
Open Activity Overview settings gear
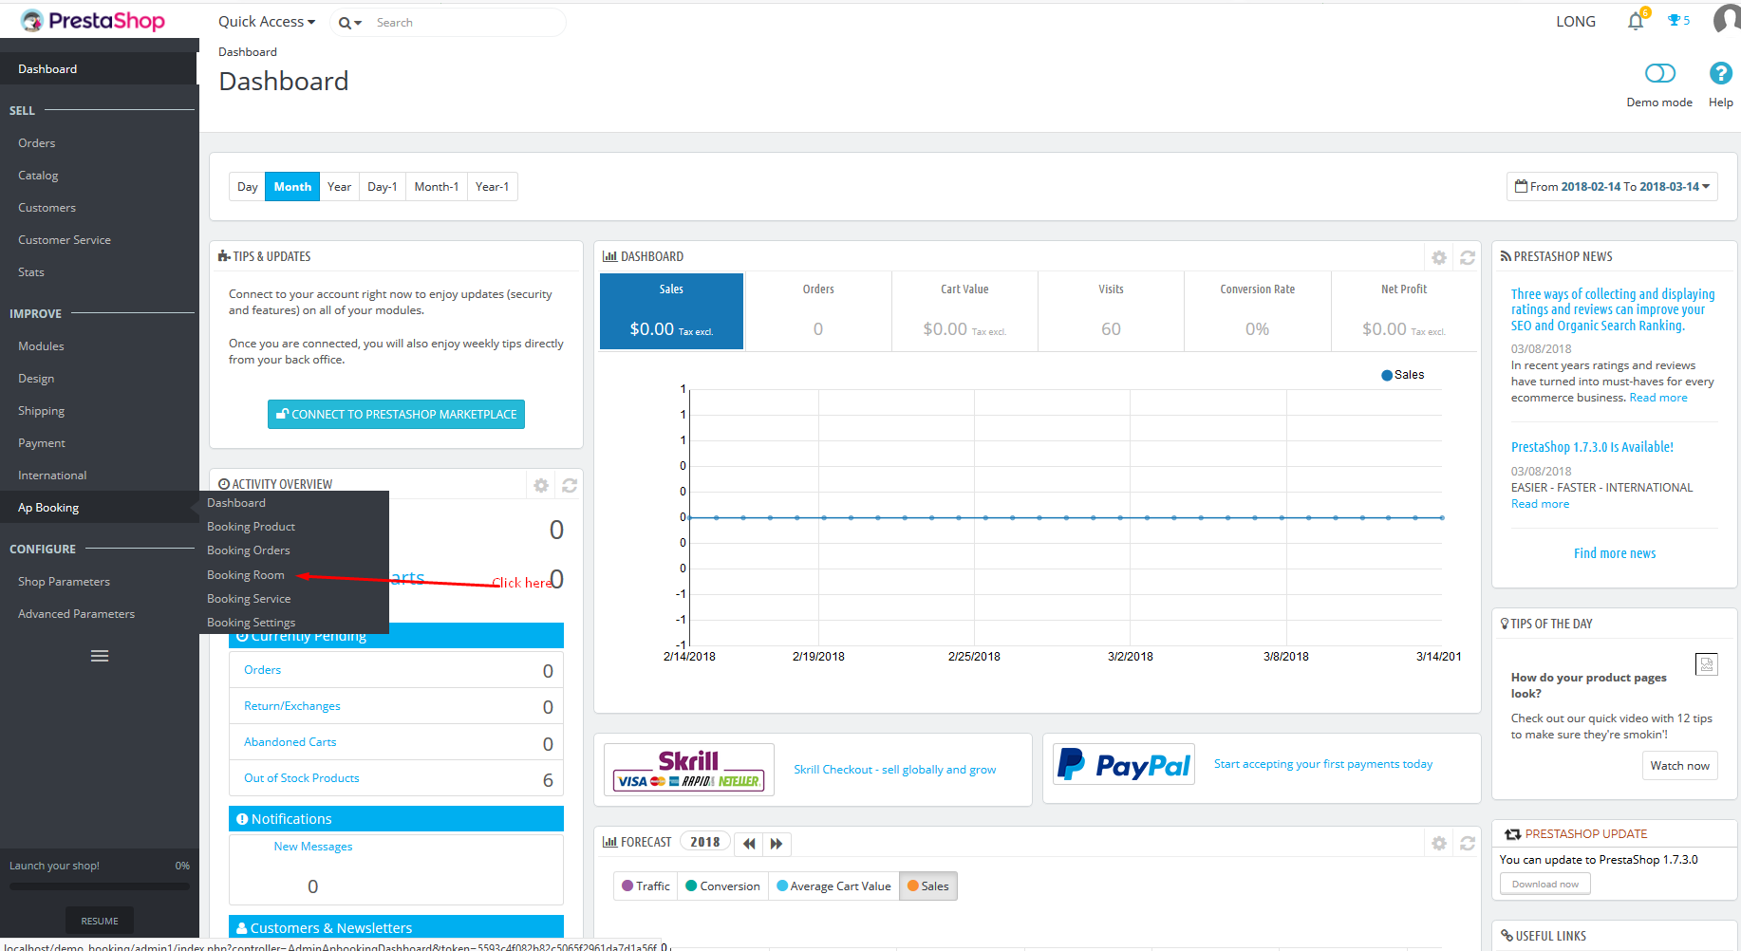pos(541,485)
